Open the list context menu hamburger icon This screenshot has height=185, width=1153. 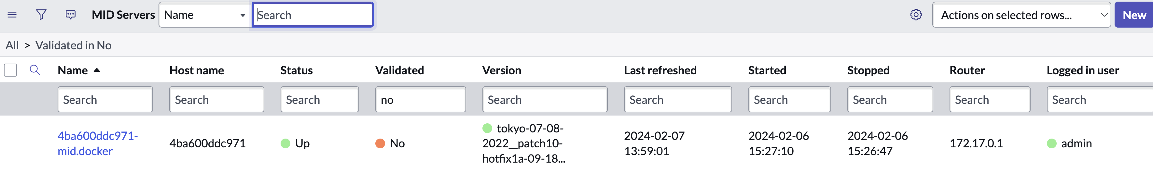12,15
